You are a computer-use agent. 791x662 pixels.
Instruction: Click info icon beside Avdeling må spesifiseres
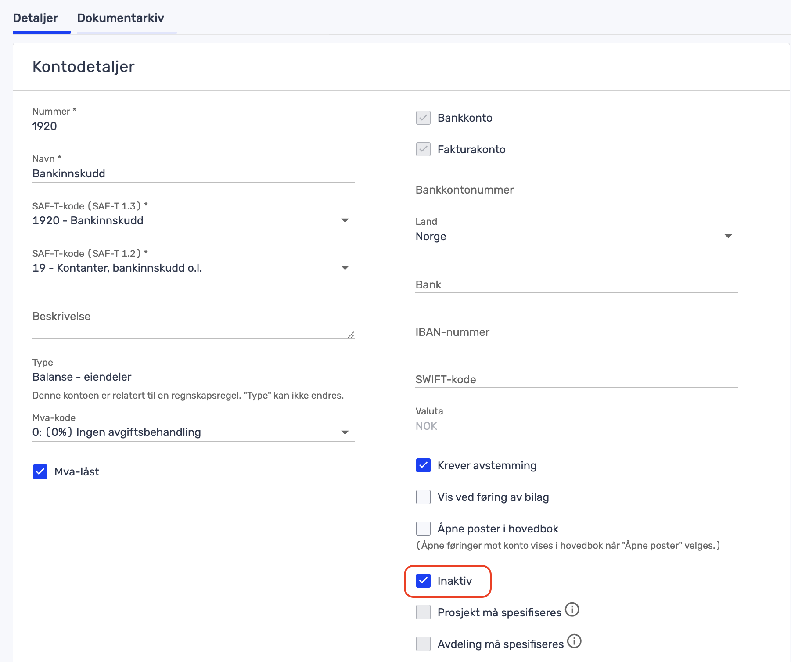click(574, 641)
